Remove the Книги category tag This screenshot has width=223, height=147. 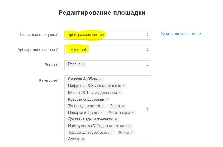[x=132, y=132]
